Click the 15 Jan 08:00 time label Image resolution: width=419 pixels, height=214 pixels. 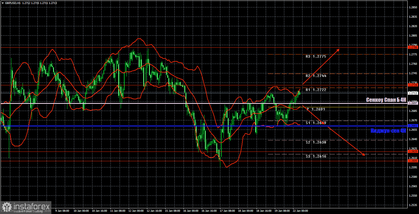173,211
